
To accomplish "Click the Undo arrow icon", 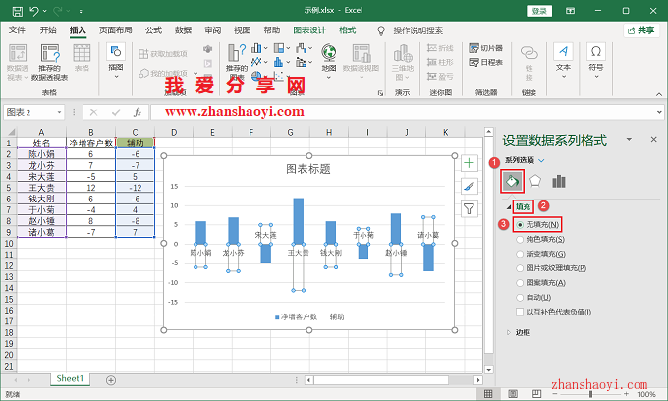I will 34,11.
